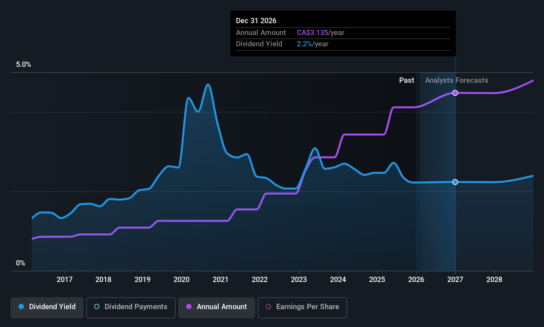Click the Earnings Per Share legend circle
The image size is (544, 327).
268,306
